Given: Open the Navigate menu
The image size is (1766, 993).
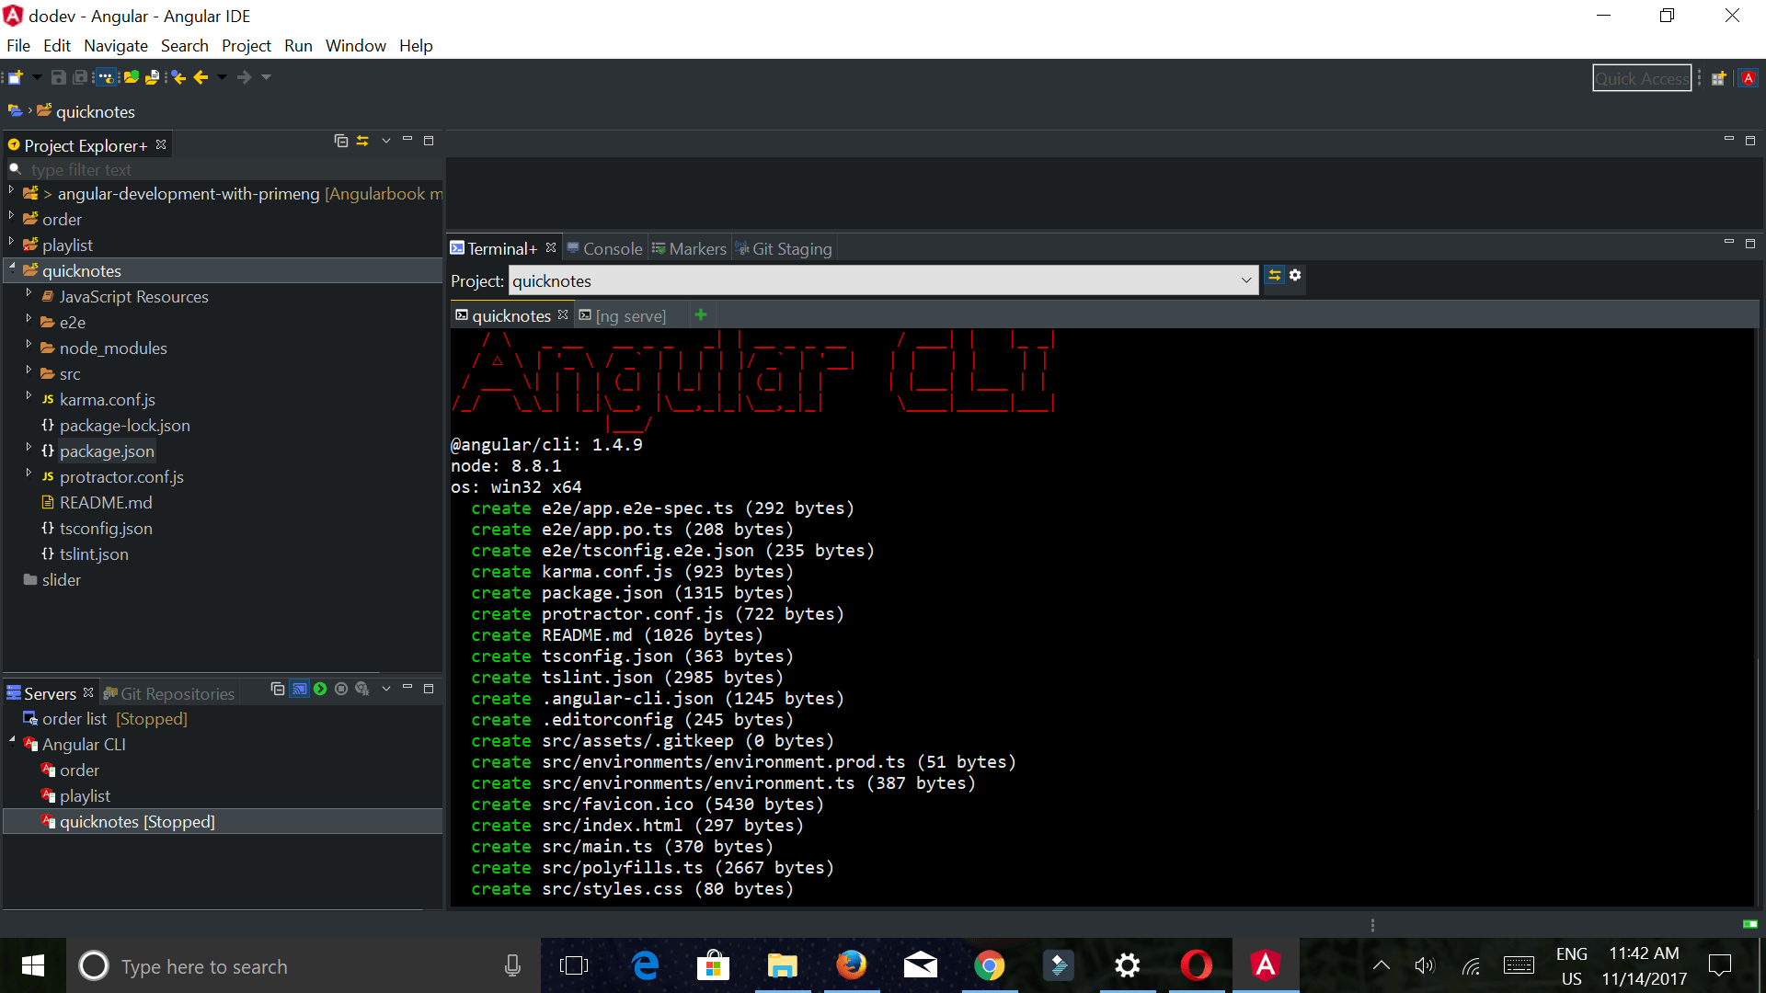Looking at the screenshot, I should click(115, 45).
